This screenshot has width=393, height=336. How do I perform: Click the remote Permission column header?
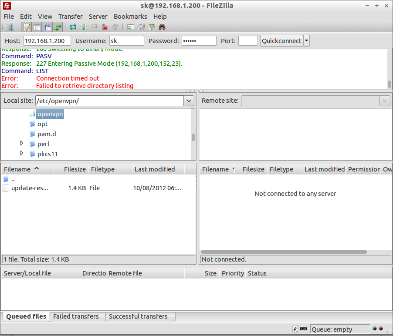(x=363, y=169)
